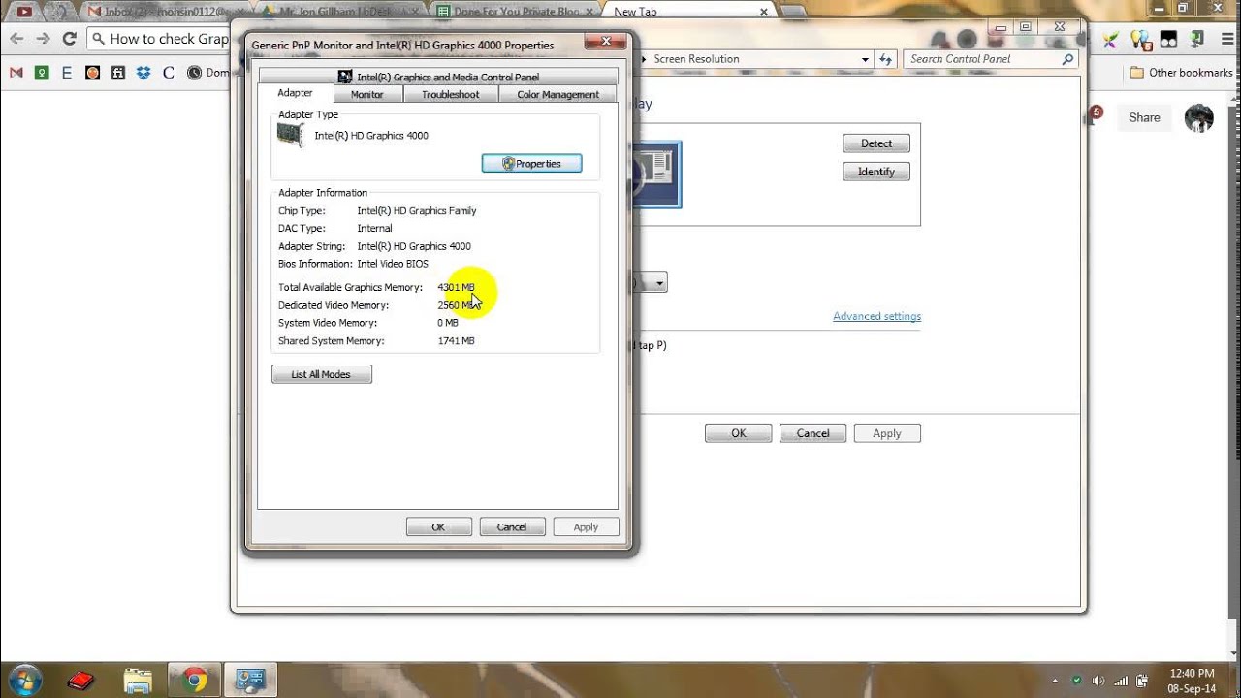Image resolution: width=1241 pixels, height=698 pixels.
Task: Click the monitor display thumbnail
Action: pos(656,174)
